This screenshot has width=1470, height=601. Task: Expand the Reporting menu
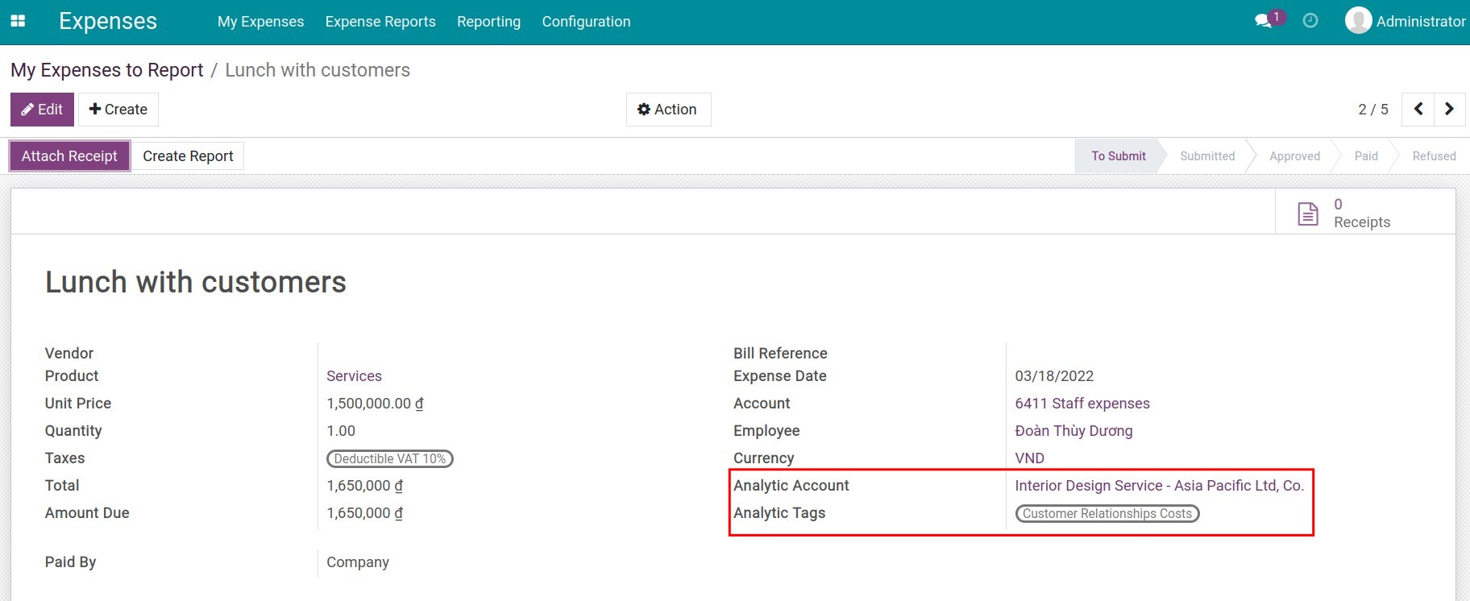click(x=488, y=22)
